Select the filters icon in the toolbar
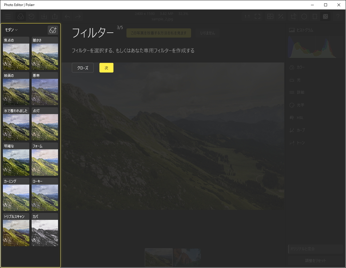346x268 pixels. (20, 16)
